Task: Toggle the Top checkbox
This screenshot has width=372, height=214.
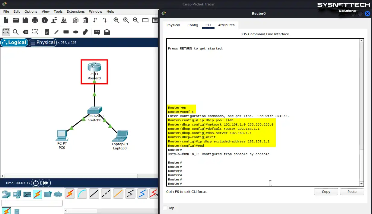Action: tap(165, 208)
